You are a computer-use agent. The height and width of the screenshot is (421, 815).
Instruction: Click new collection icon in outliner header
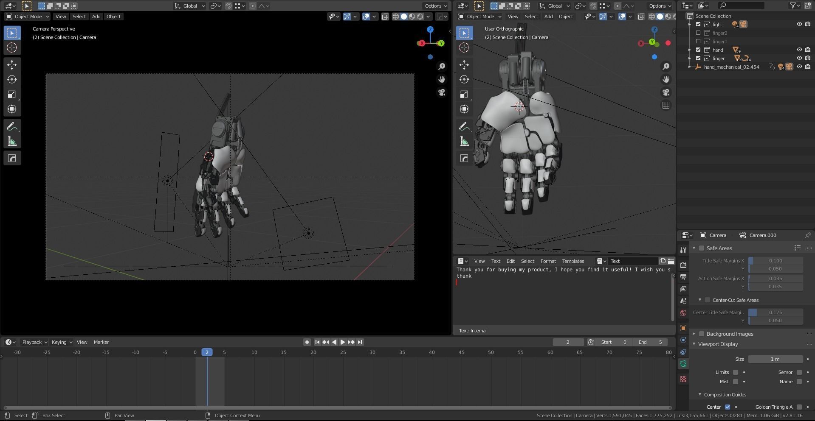pos(807,6)
